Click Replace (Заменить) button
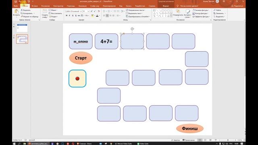Screen dimensions: 258x145 [219, 13]
